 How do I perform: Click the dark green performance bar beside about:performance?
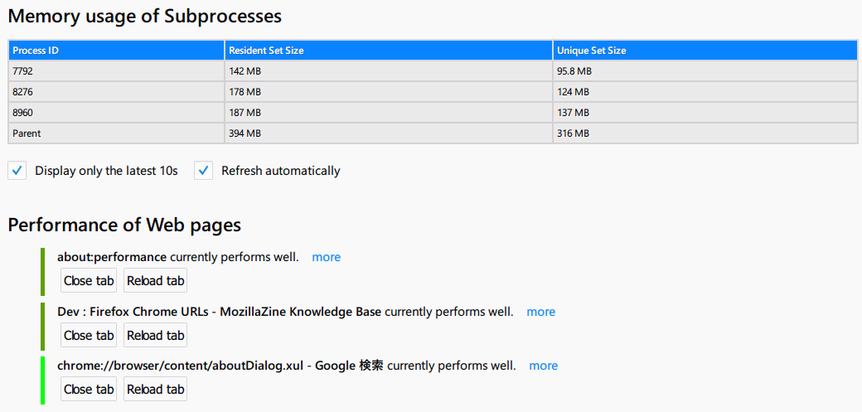tap(42, 272)
